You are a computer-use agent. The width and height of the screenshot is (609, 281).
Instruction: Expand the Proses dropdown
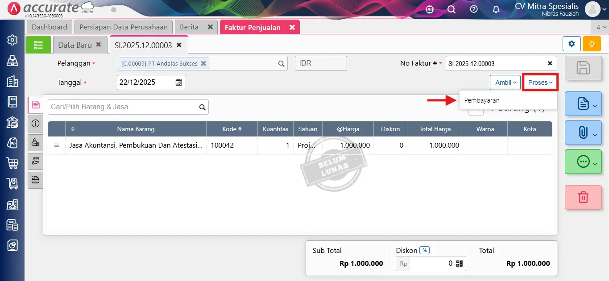tap(540, 83)
